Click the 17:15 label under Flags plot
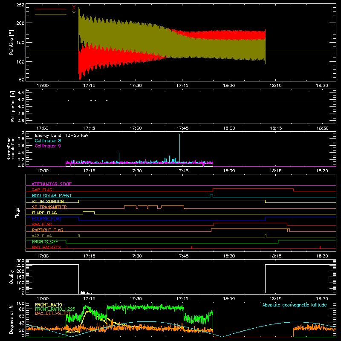 click(x=89, y=256)
